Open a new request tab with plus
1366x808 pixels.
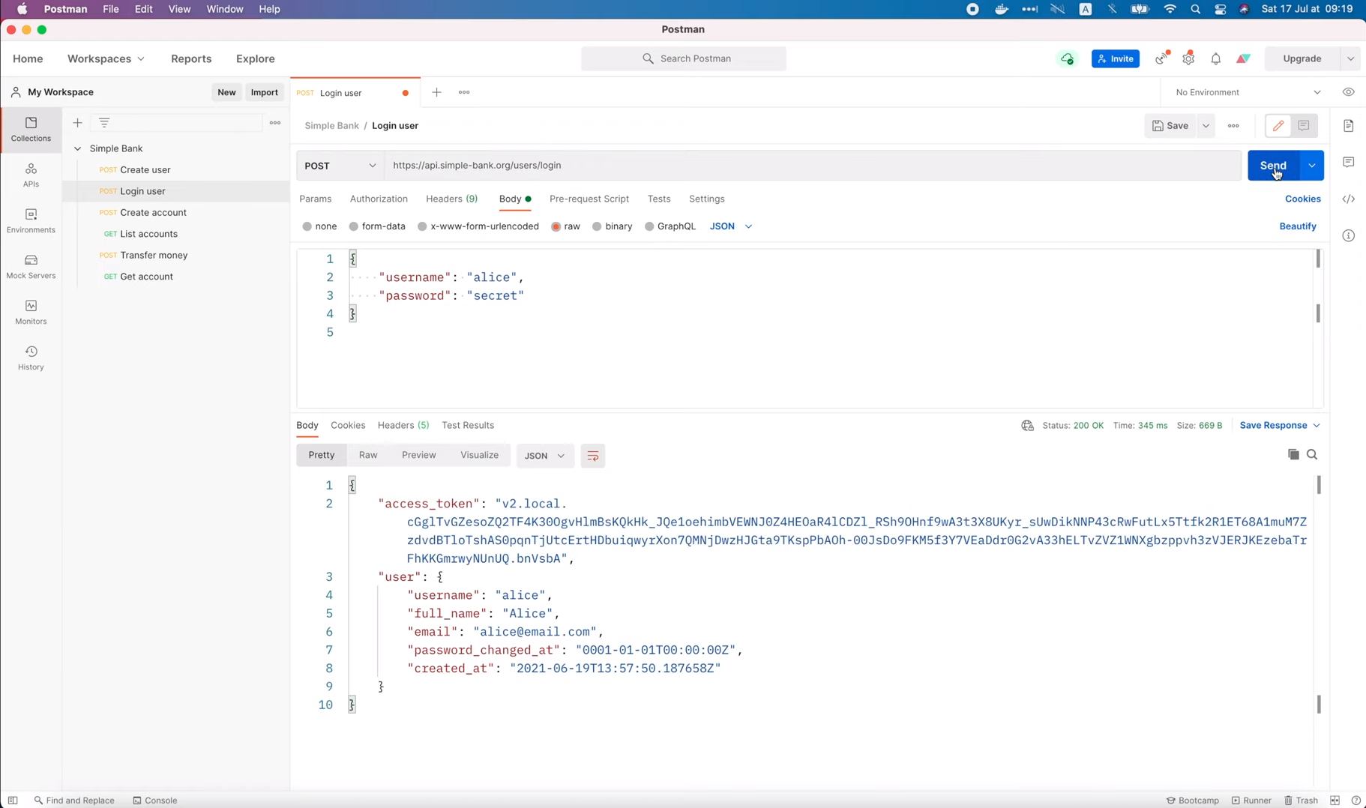tap(436, 92)
